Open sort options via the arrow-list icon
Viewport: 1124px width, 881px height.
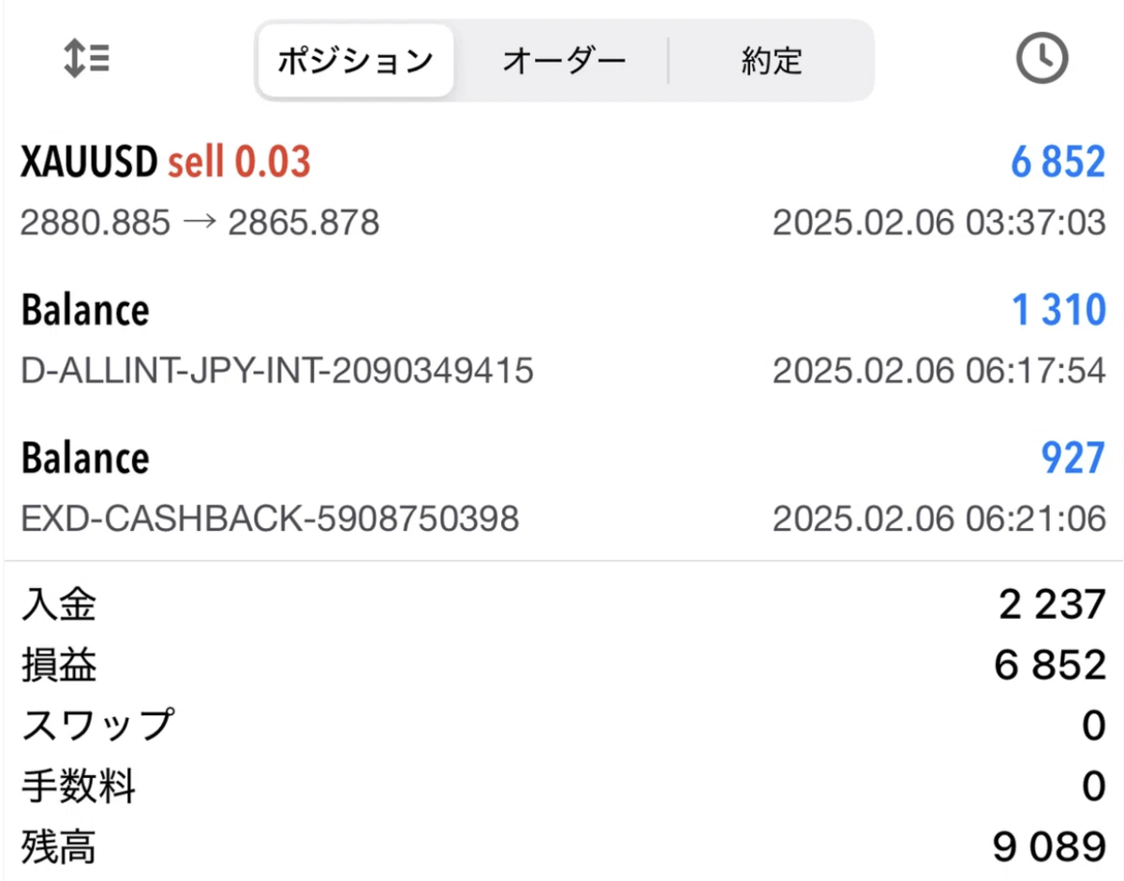[x=85, y=59]
